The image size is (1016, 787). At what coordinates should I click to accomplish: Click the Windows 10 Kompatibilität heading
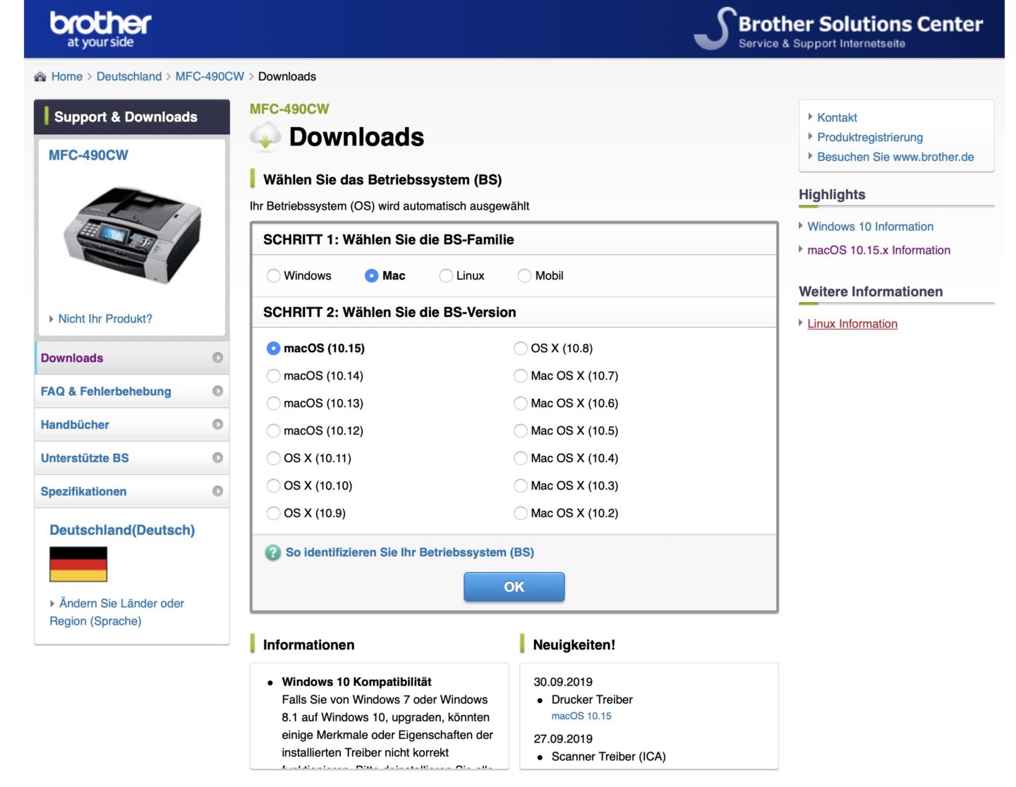pyautogui.click(x=356, y=683)
